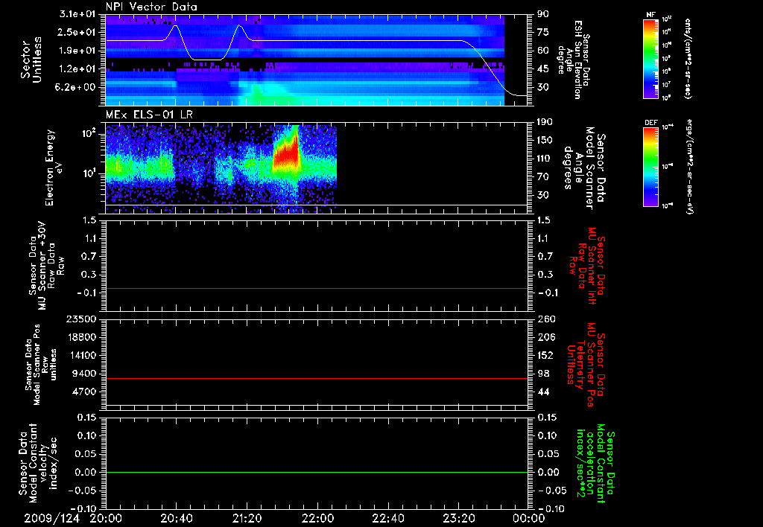Click the NPI Vector Data panel title

click(151, 7)
